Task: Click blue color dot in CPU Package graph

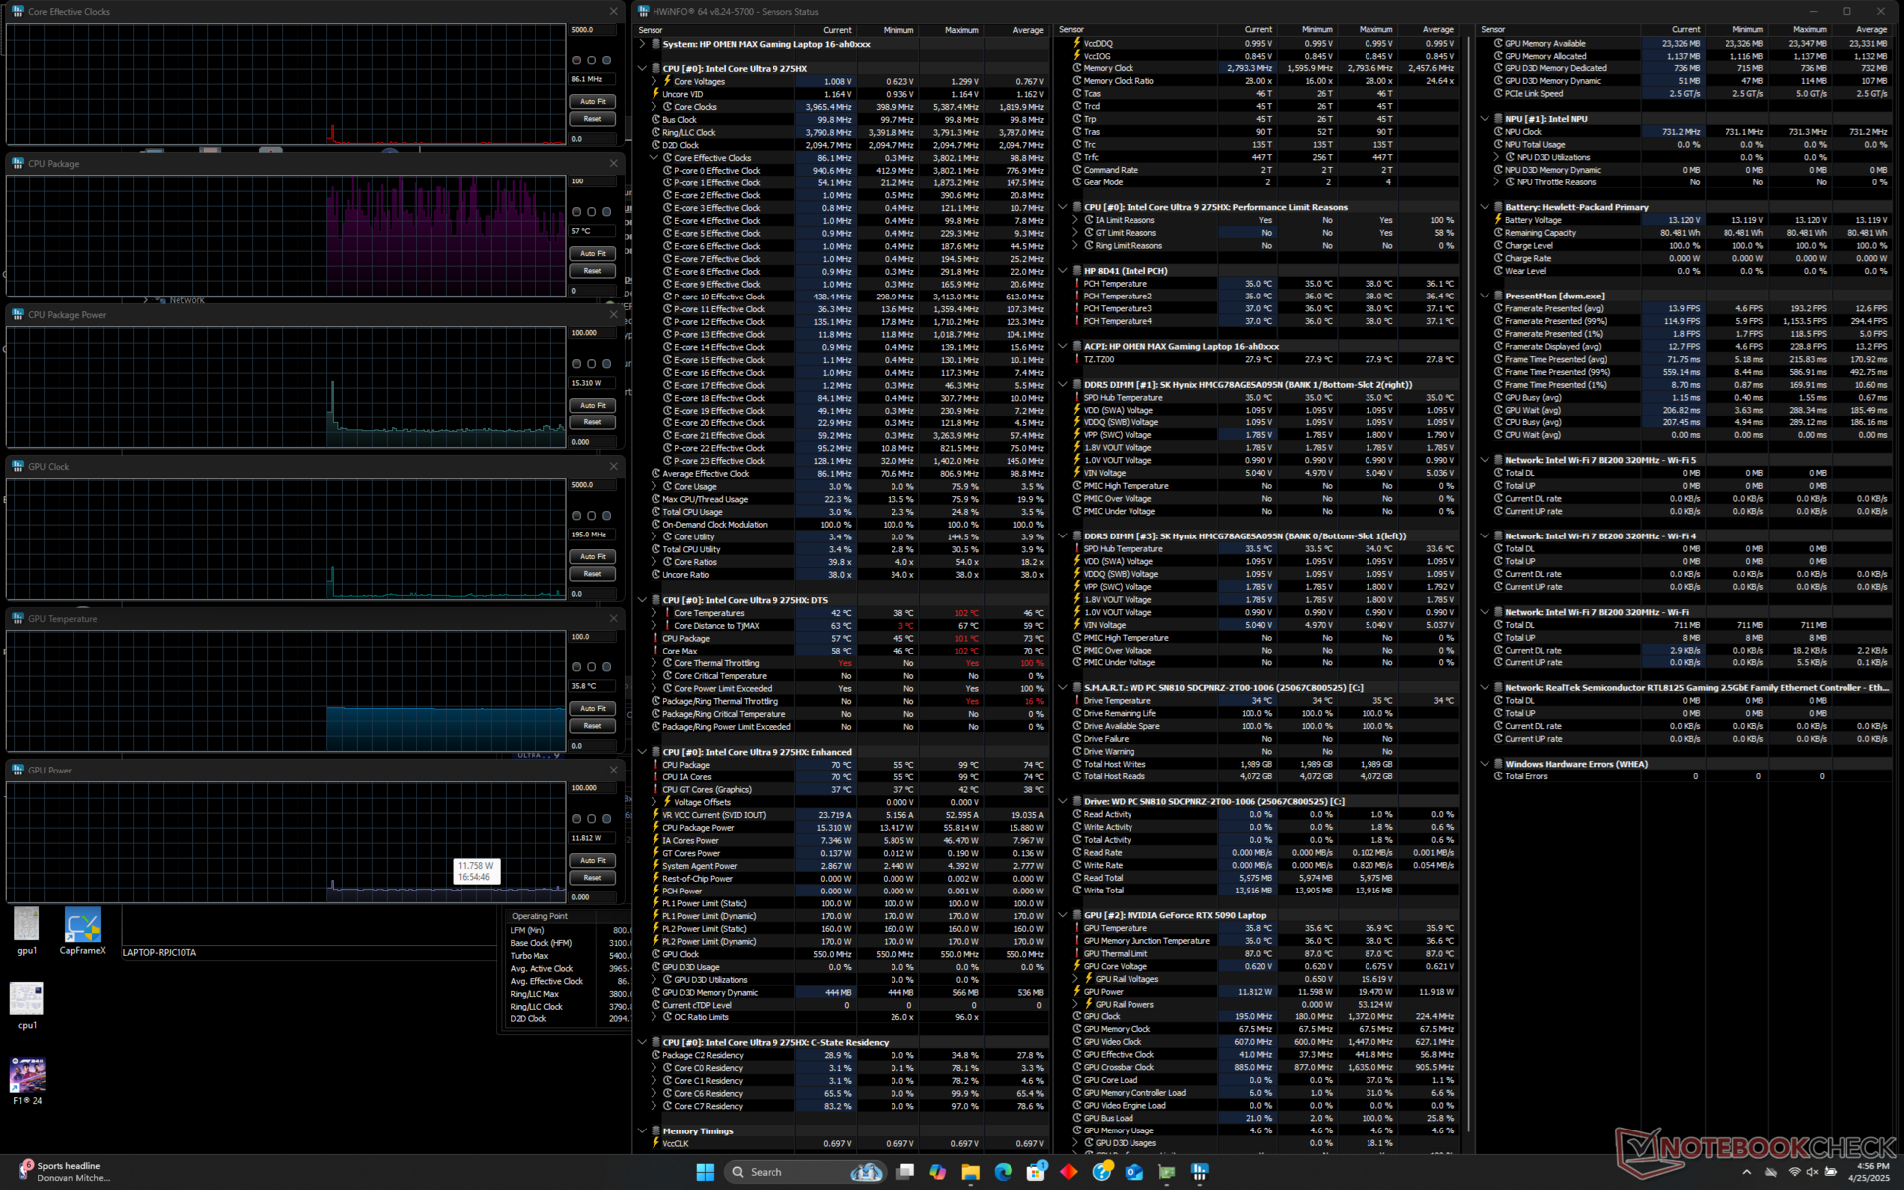Action: (x=606, y=212)
